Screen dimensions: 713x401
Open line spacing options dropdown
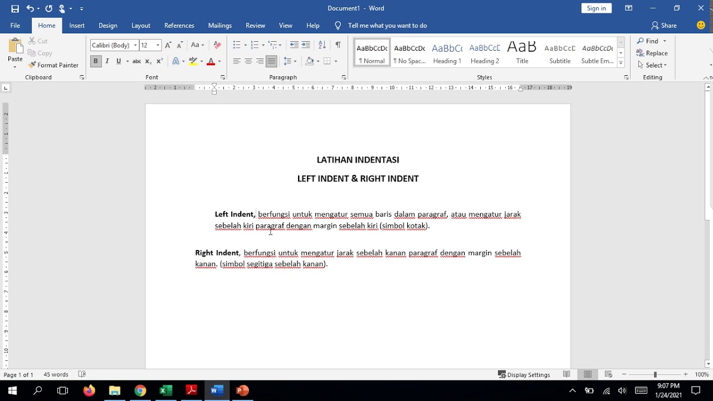point(290,61)
